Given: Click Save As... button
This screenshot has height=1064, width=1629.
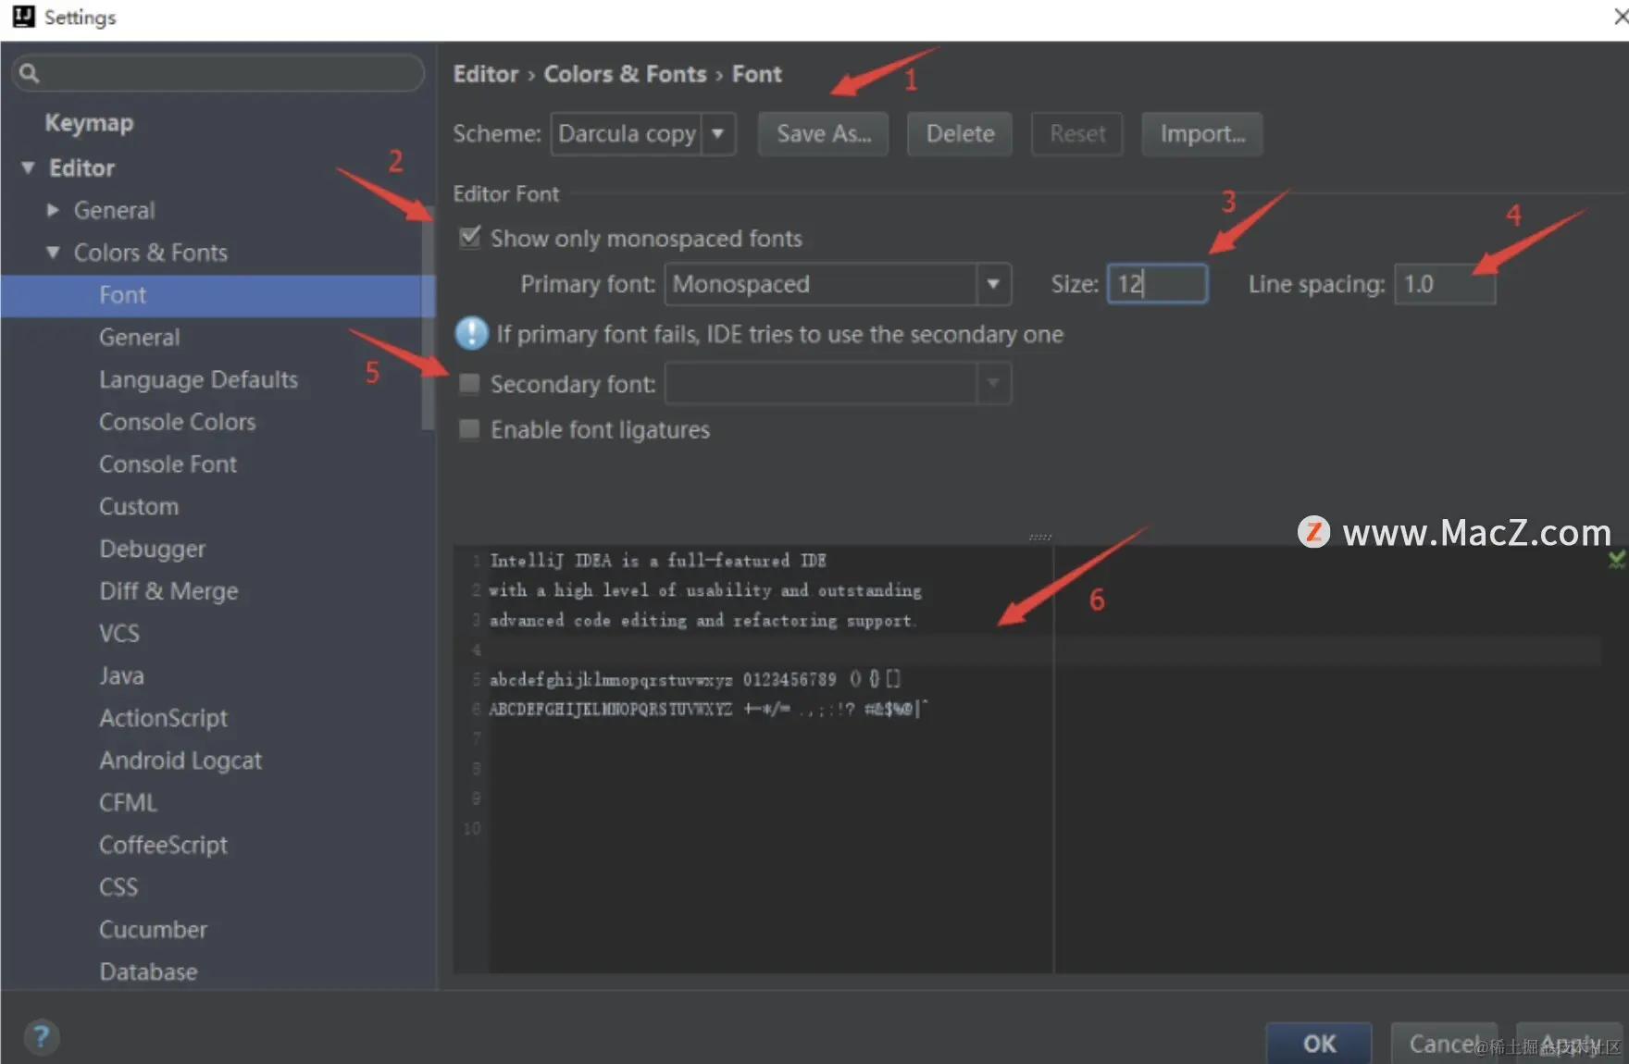Looking at the screenshot, I should (x=824, y=134).
